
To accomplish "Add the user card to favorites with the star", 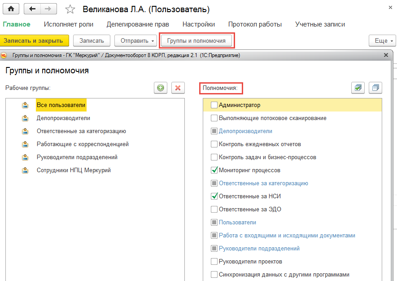I will point(70,9).
